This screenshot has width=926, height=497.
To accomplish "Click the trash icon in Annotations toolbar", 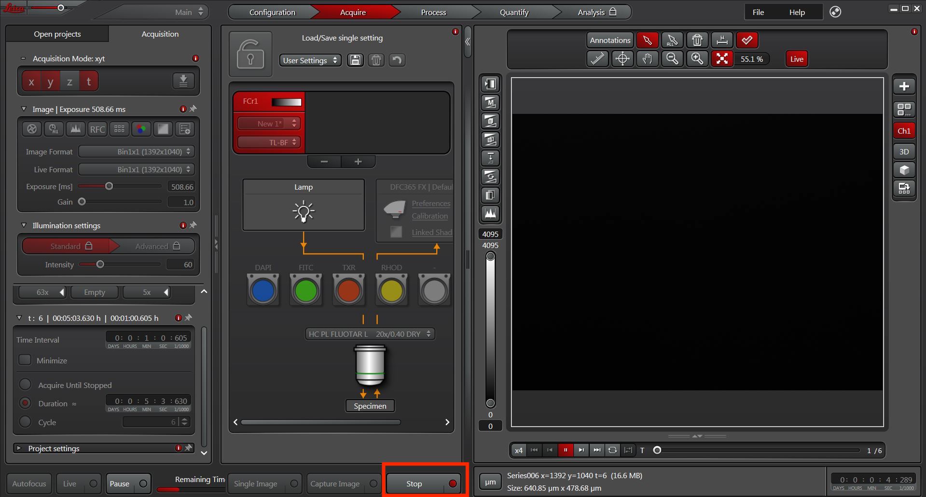I will click(x=697, y=40).
